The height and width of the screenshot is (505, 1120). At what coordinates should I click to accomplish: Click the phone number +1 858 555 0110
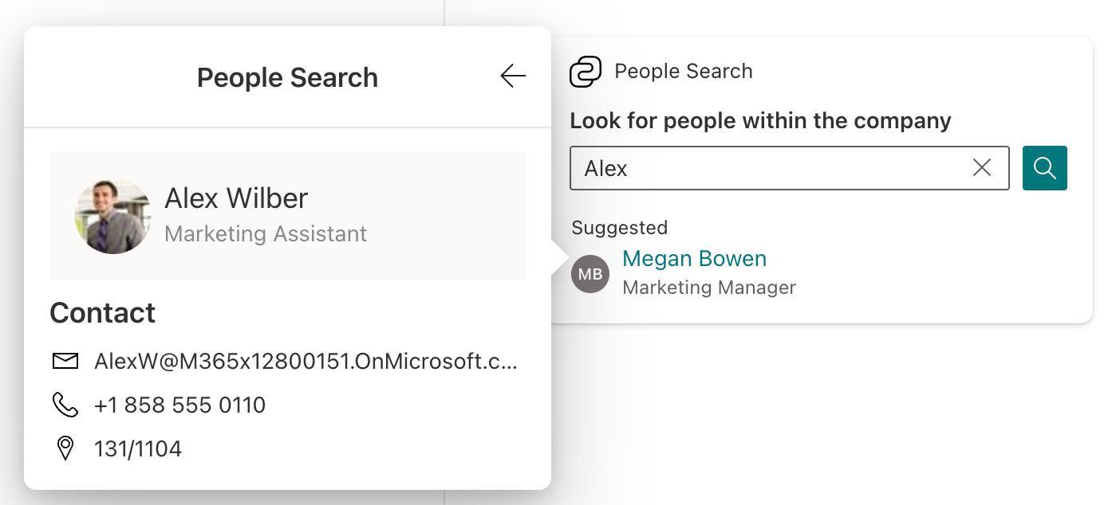179,405
